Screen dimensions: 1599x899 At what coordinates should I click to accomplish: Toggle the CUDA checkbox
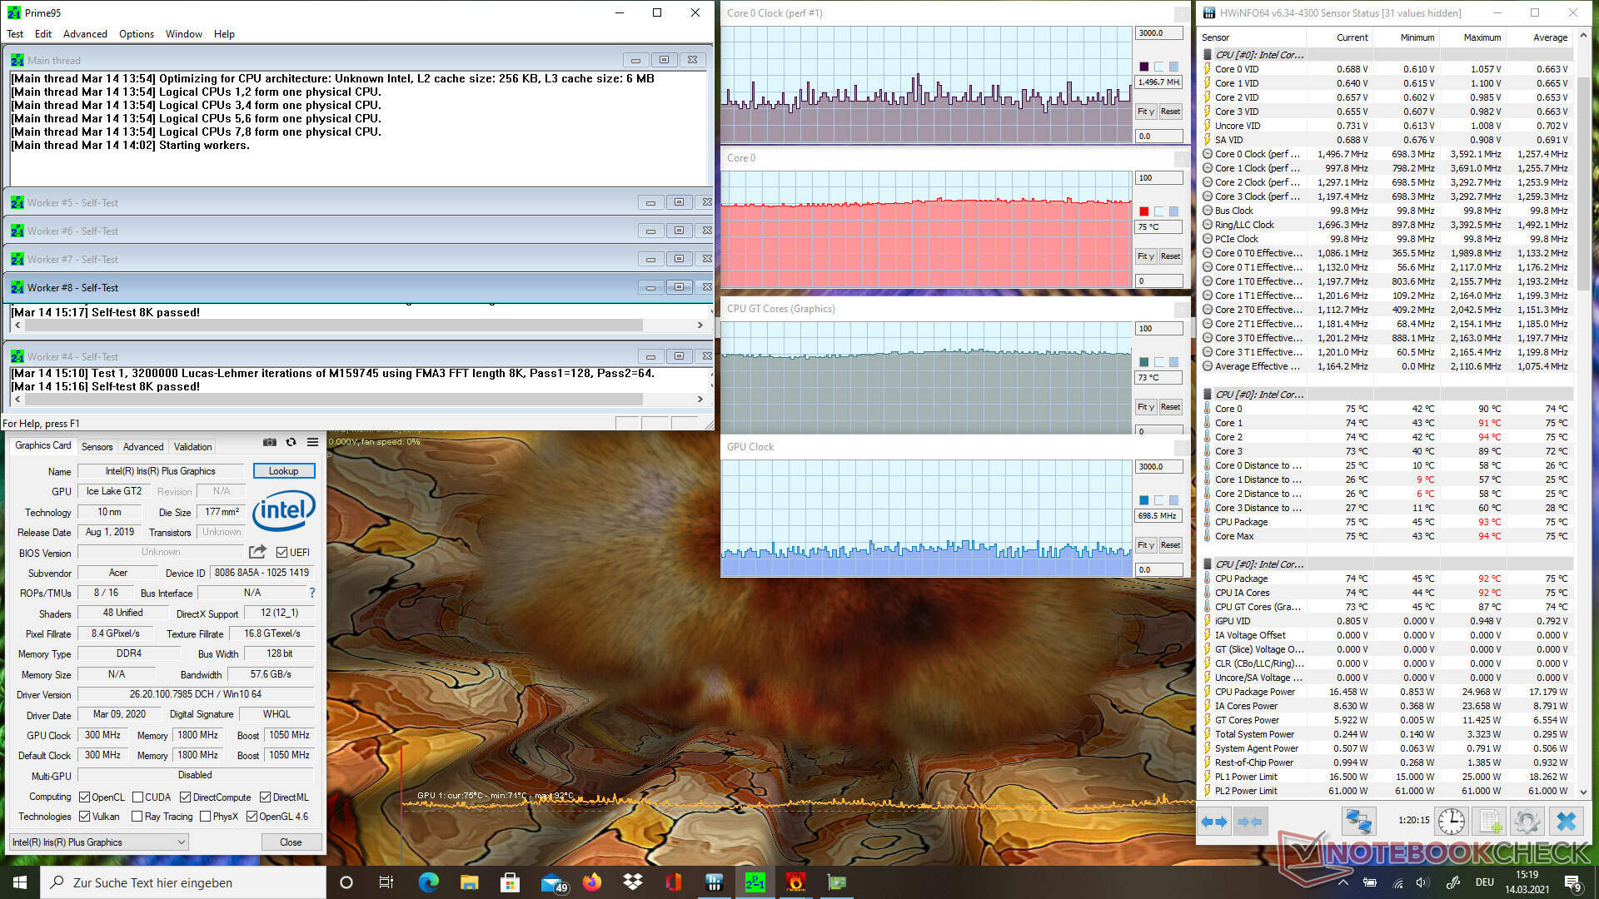pos(138,797)
